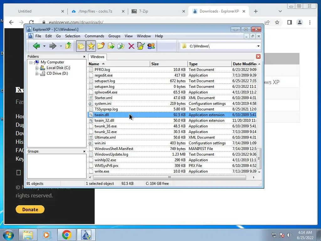
Task: Select the Windows folder tab
Action: [97, 57]
